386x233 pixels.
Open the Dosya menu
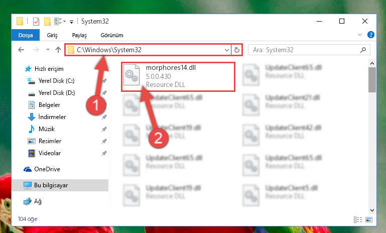click(26, 35)
